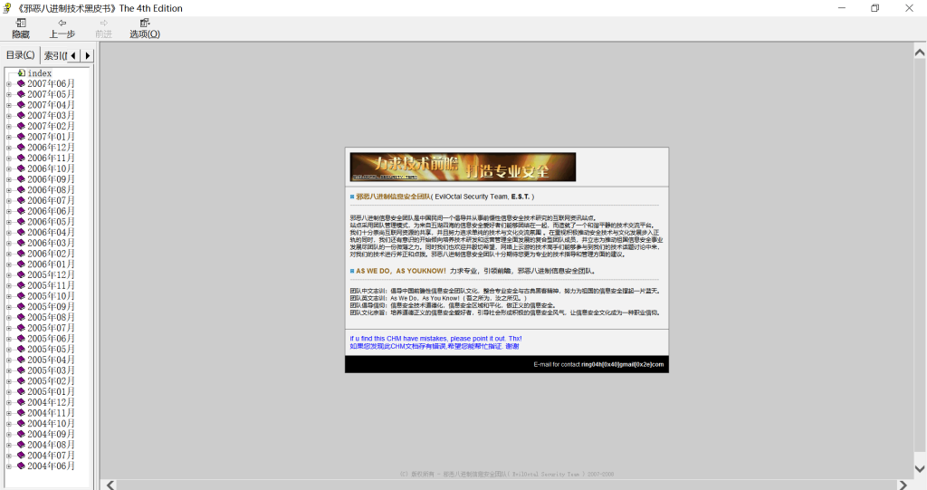This screenshot has width=927, height=490.
Task: Click the tab strip right arrow
Action: point(88,55)
